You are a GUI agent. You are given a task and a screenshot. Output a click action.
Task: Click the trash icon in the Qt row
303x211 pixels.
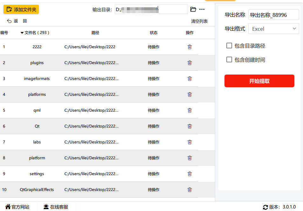tap(189, 126)
